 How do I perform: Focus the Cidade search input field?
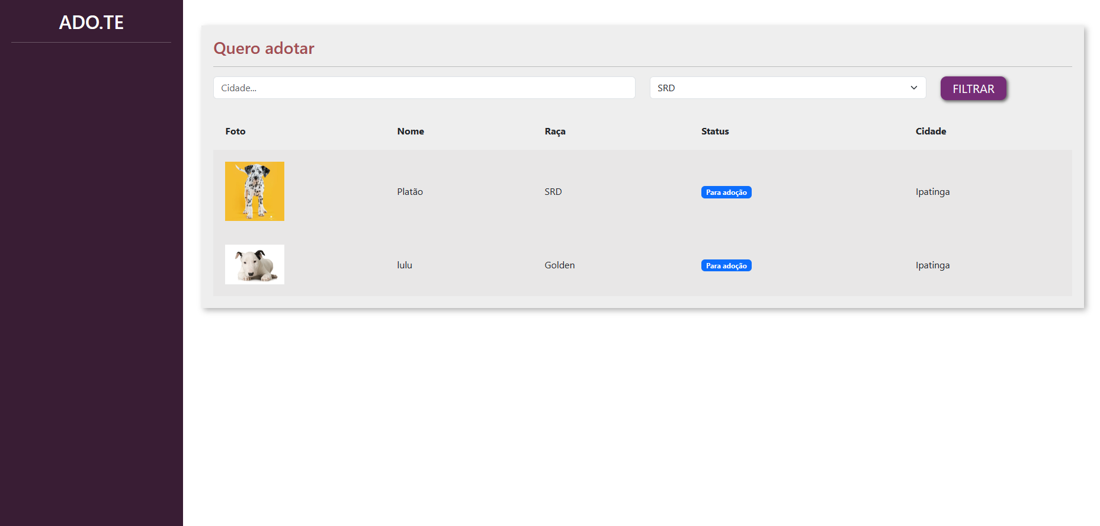coord(424,88)
